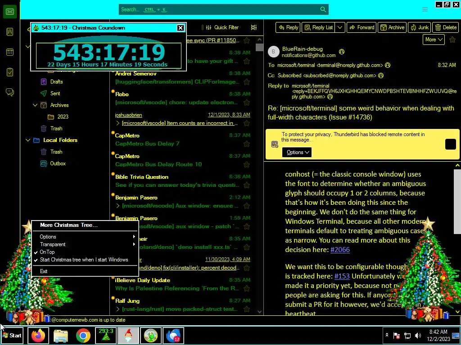Dismiss the blocked remote content notification
461x345 pixels.
click(450, 144)
